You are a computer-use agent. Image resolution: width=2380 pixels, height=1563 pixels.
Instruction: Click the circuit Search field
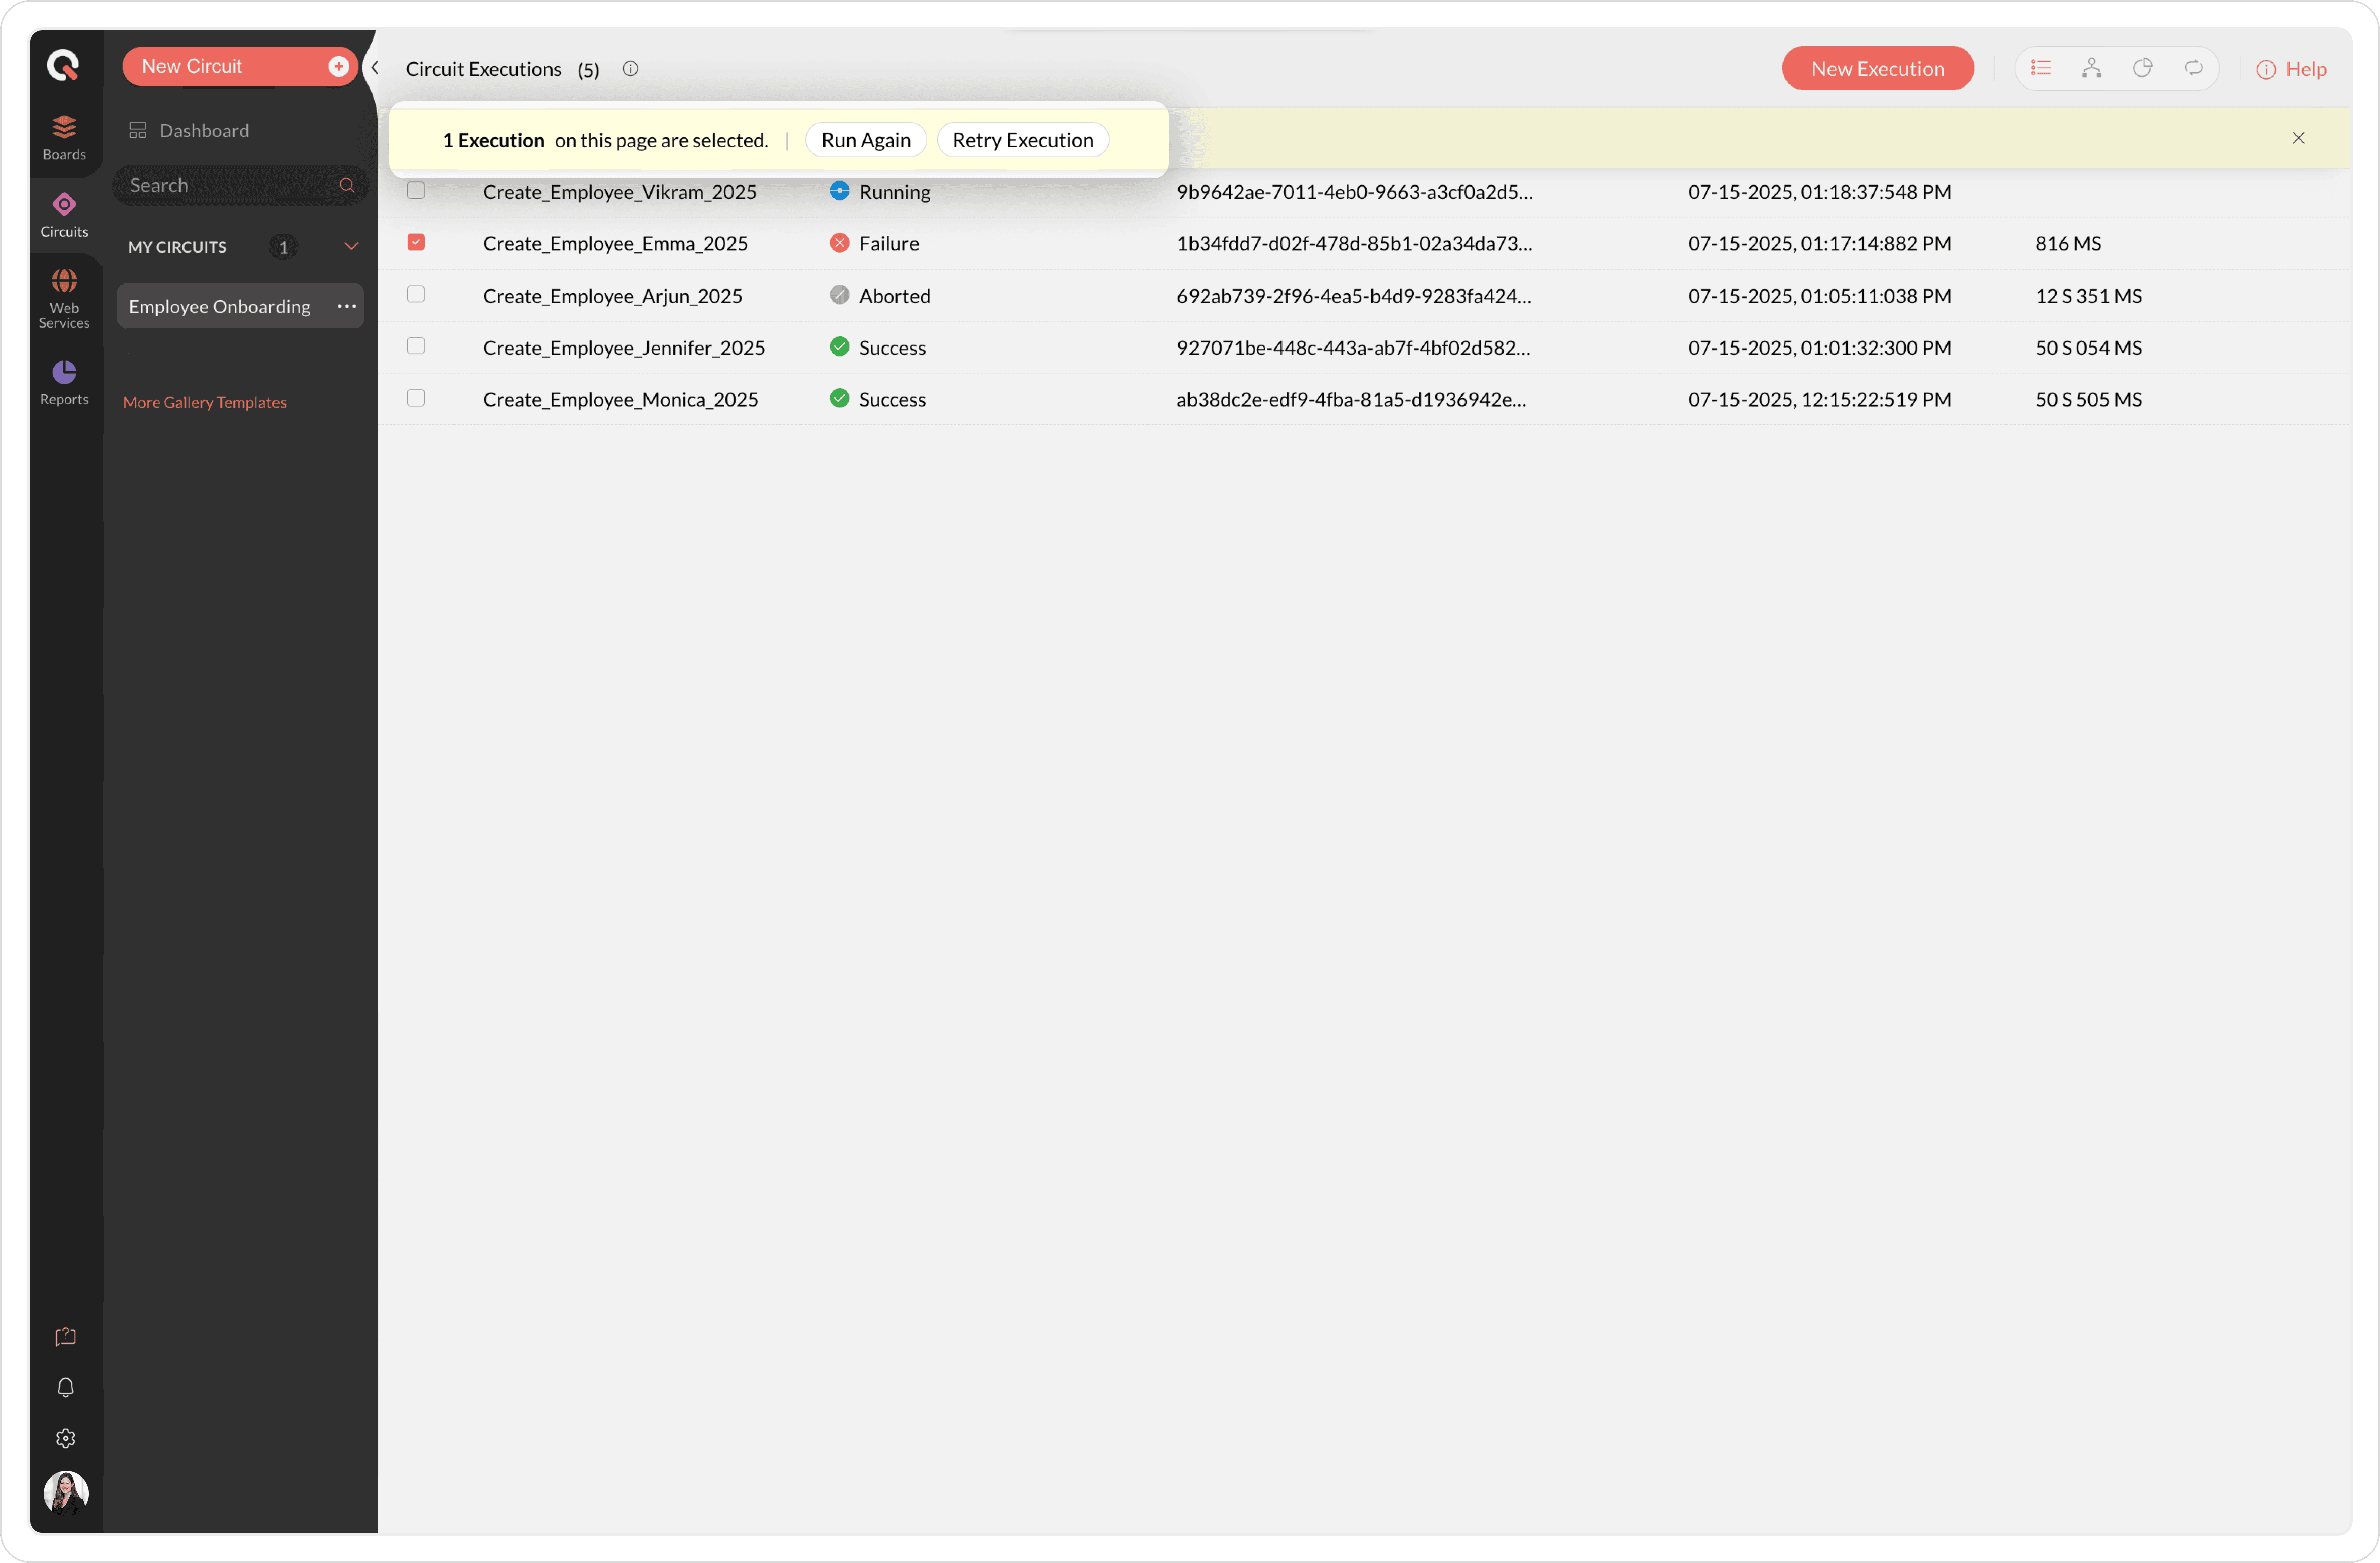click(229, 185)
